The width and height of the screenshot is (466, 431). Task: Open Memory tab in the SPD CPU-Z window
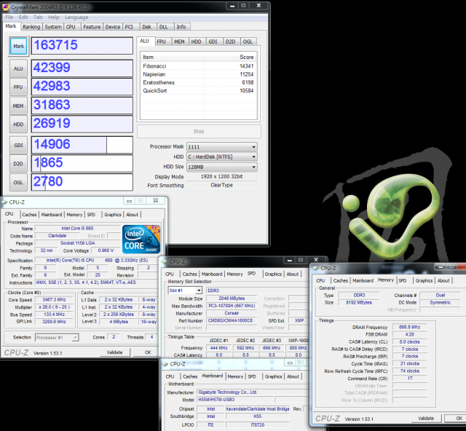(x=234, y=274)
